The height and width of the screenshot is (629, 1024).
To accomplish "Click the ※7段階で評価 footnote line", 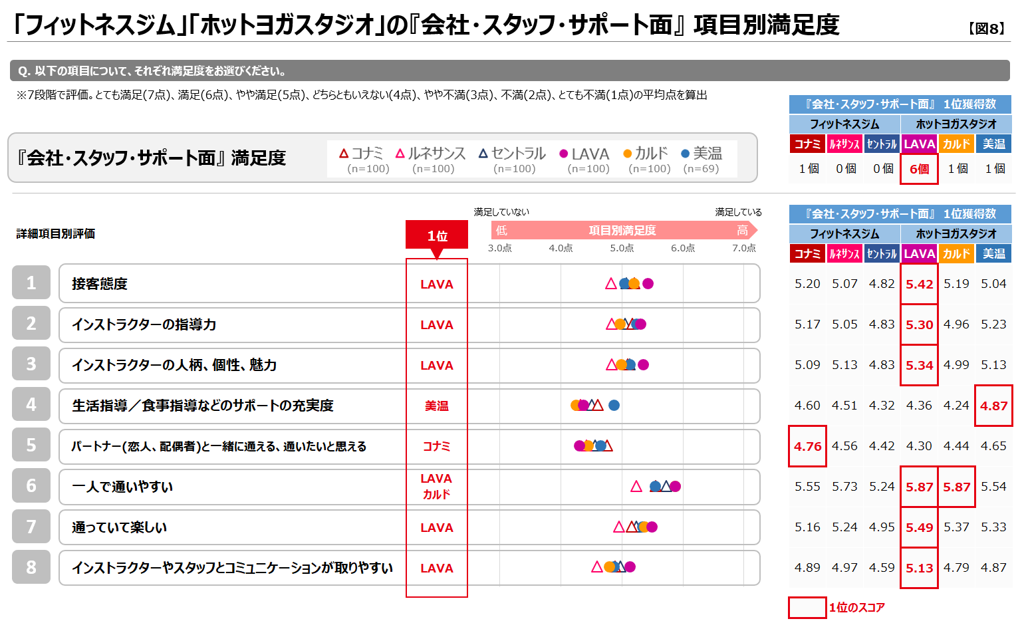I will click(x=362, y=95).
